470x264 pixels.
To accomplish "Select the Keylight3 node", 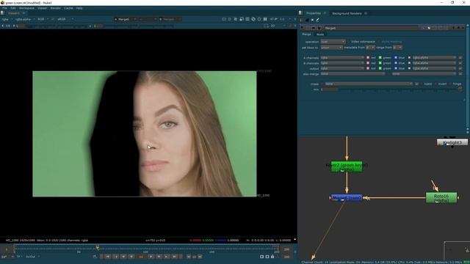I will (x=452, y=142).
